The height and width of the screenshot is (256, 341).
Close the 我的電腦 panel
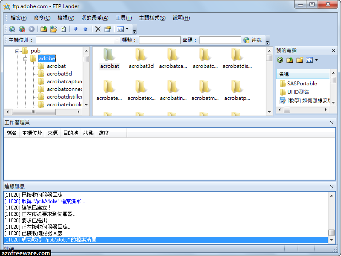point(333,50)
